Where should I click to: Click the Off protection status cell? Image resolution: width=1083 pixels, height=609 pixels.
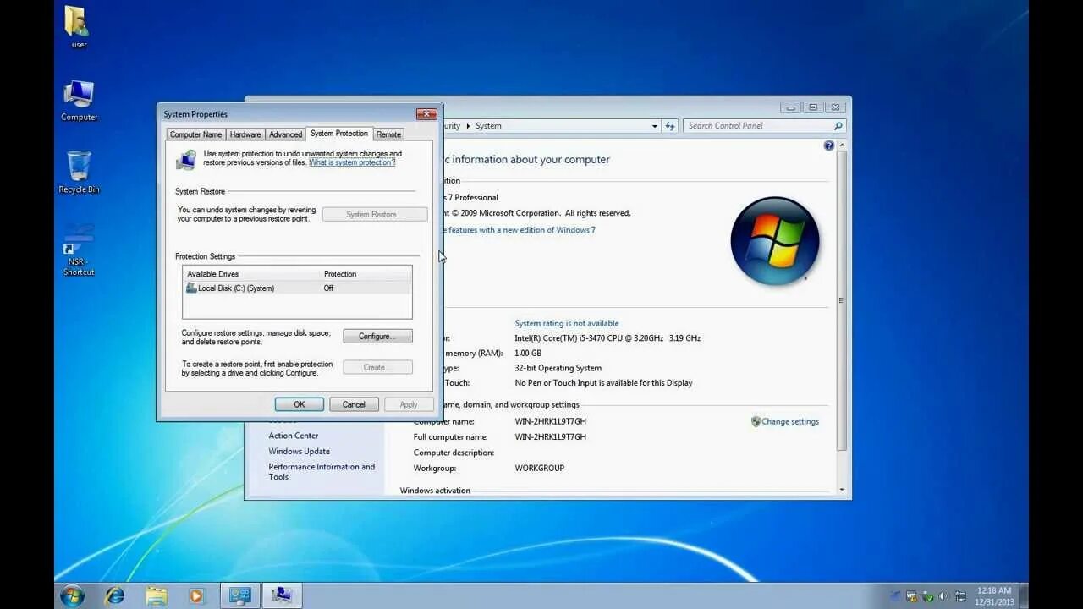point(328,288)
